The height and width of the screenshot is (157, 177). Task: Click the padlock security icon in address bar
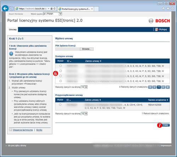[51, 8]
